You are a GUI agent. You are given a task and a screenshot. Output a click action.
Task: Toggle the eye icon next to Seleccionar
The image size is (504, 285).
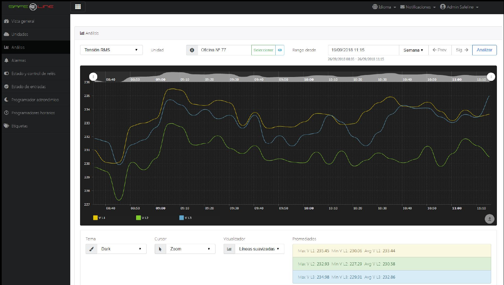(280, 50)
